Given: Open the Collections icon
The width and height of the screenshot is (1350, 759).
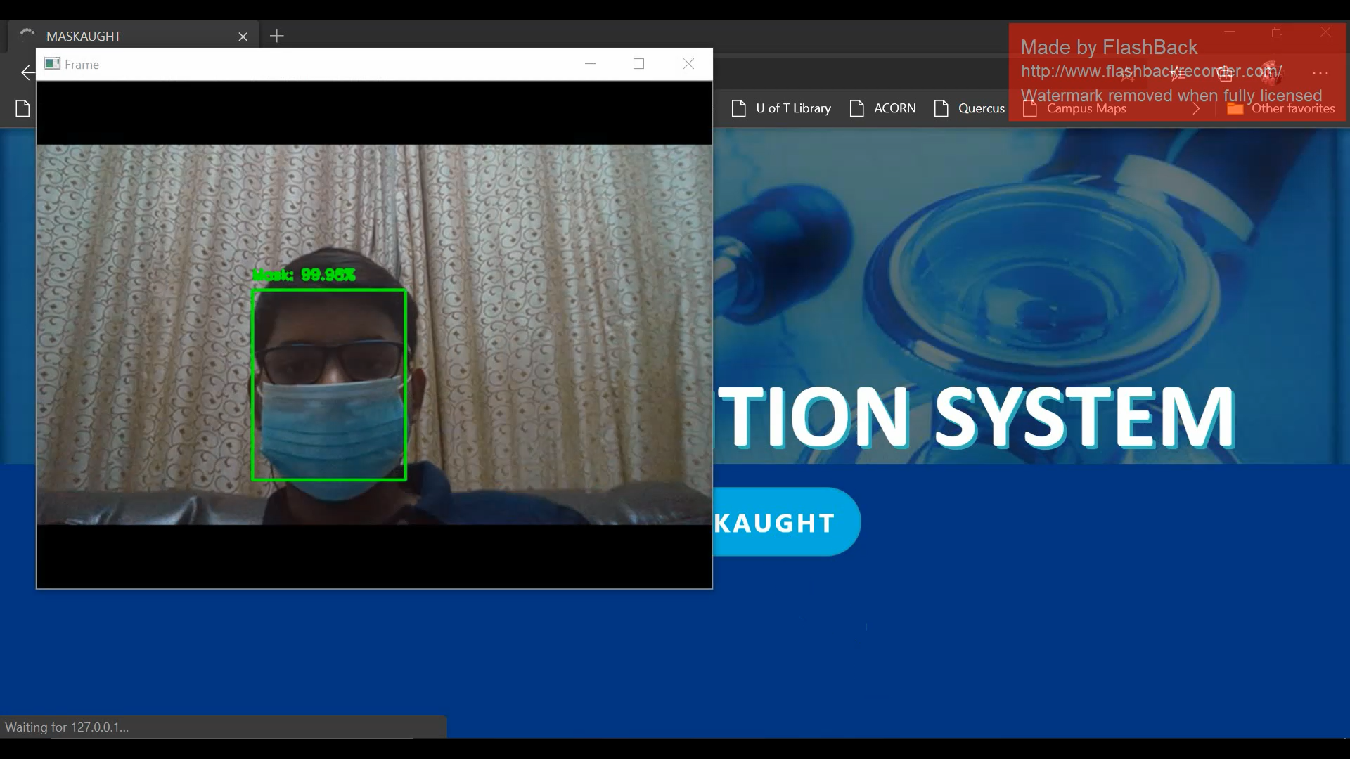Looking at the screenshot, I should point(1225,73).
